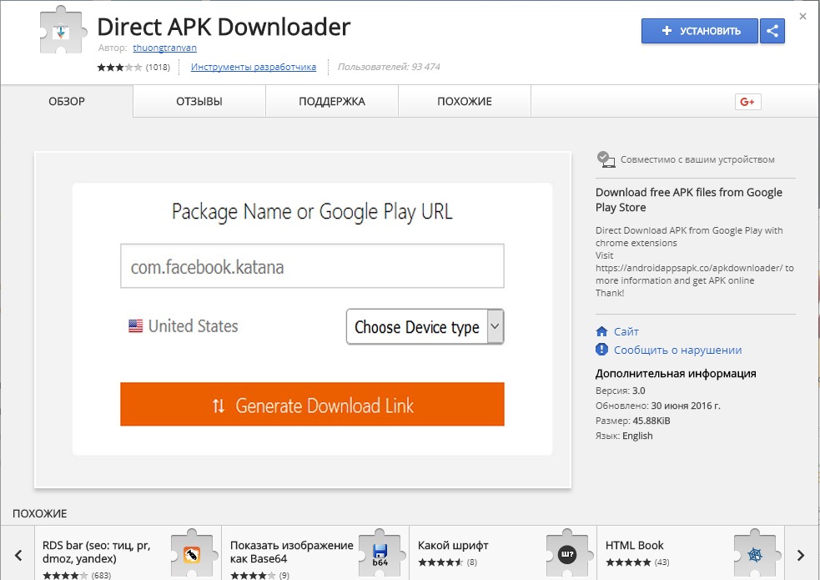820x580 pixels.
Task: Click the Какой шрифт star rating
Action: click(440, 562)
